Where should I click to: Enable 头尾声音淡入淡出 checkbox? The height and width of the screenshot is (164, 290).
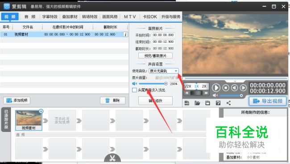click(x=134, y=90)
